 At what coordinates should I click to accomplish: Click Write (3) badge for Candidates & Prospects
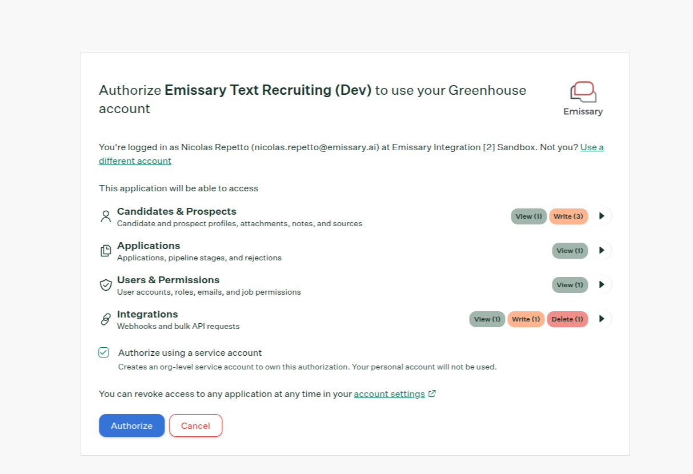[568, 216]
